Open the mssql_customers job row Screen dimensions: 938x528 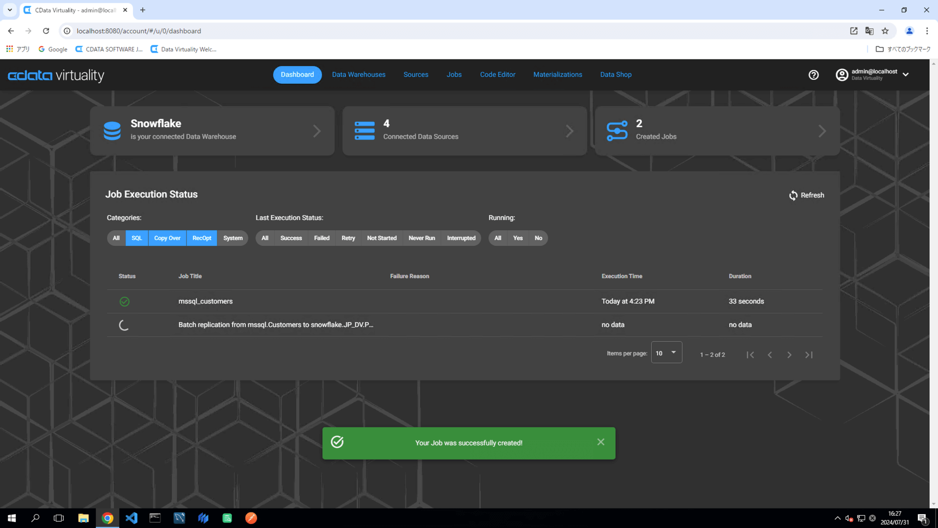[x=205, y=302]
